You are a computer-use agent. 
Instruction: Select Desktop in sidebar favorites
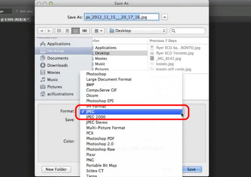[63, 51]
